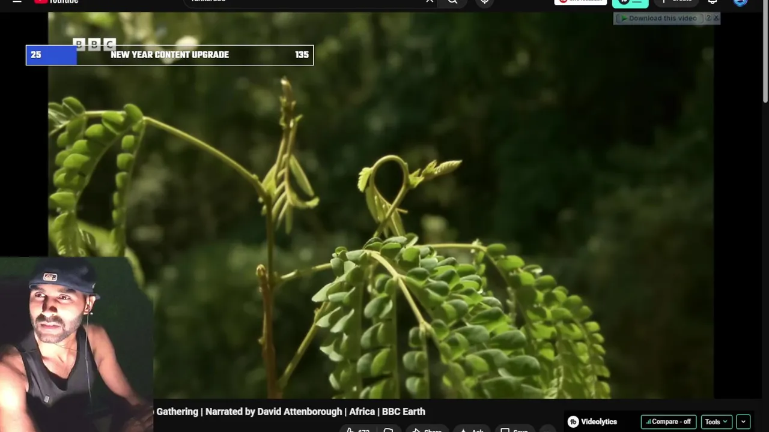
Task: Toggle the Compare - off switch
Action: click(669, 422)
